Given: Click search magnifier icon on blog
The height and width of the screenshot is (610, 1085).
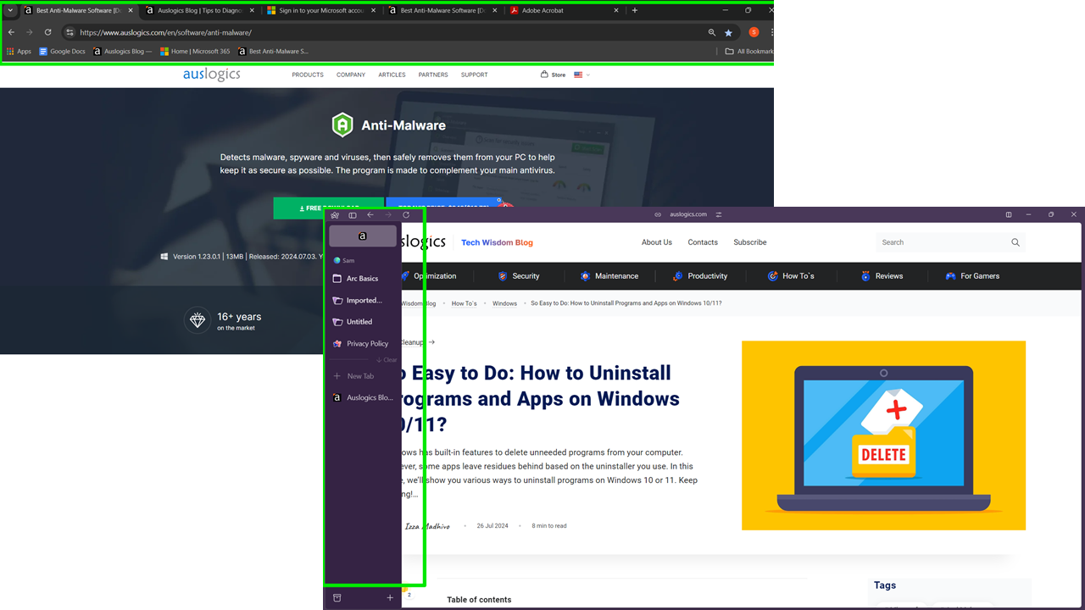Looking at the screenshot, I should point(1015,242).
